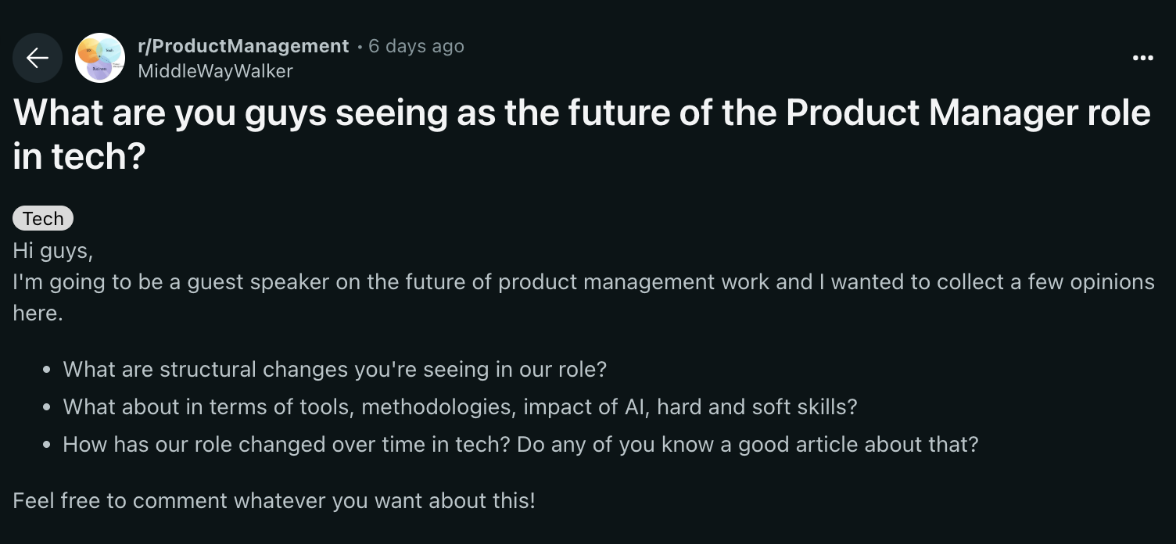
Task: Select the 'How has our role changed' bullet
Action: (x=521, y=445)
